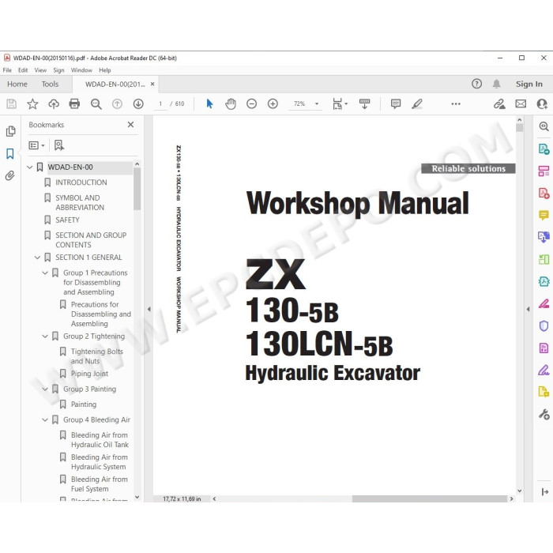Open the Export PDF tool
The height and width of the screenshot is (553, 553).
point(544,149)
